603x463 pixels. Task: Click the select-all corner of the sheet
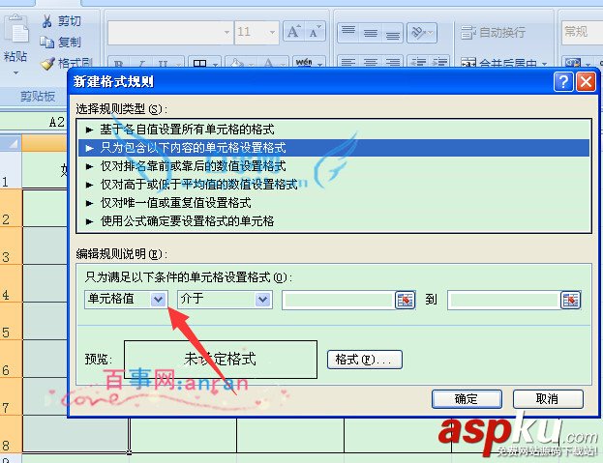coord(11,143)
